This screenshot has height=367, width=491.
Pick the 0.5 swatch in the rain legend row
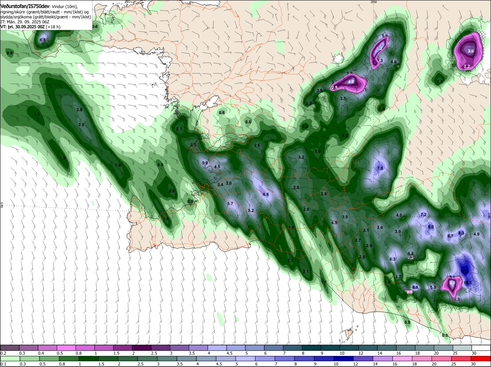coord(49,358)
